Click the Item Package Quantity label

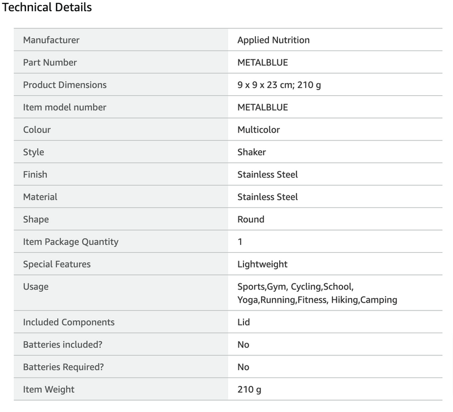pyautogui.click(x=71, y=241)
